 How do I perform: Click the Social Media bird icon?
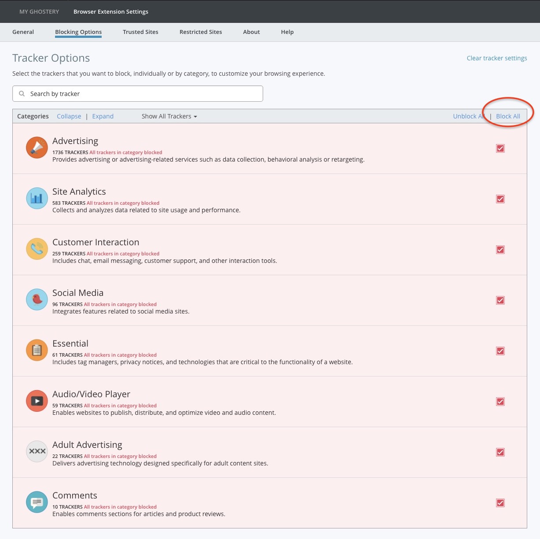pyautogui.click(x=37, y=299)
